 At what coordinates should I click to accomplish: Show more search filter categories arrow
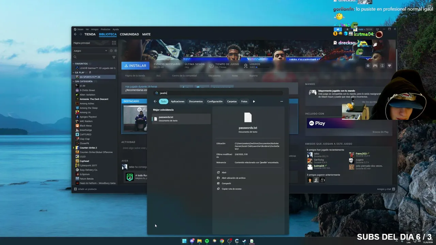point(254,101)
